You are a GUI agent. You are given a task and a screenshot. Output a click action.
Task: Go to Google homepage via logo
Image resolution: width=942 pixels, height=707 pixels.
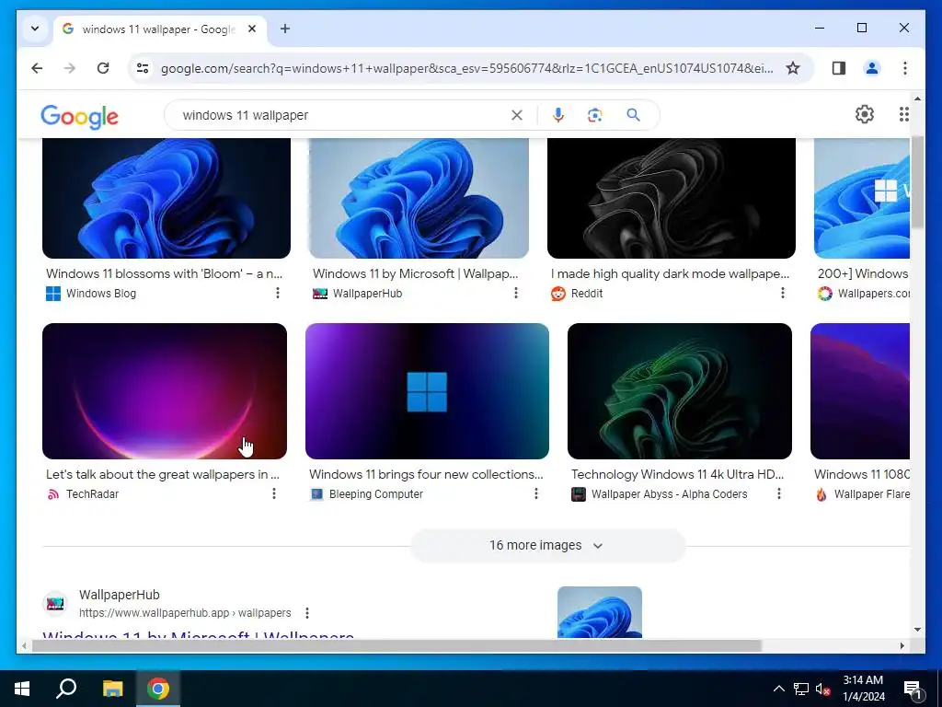tap(79, 117)
